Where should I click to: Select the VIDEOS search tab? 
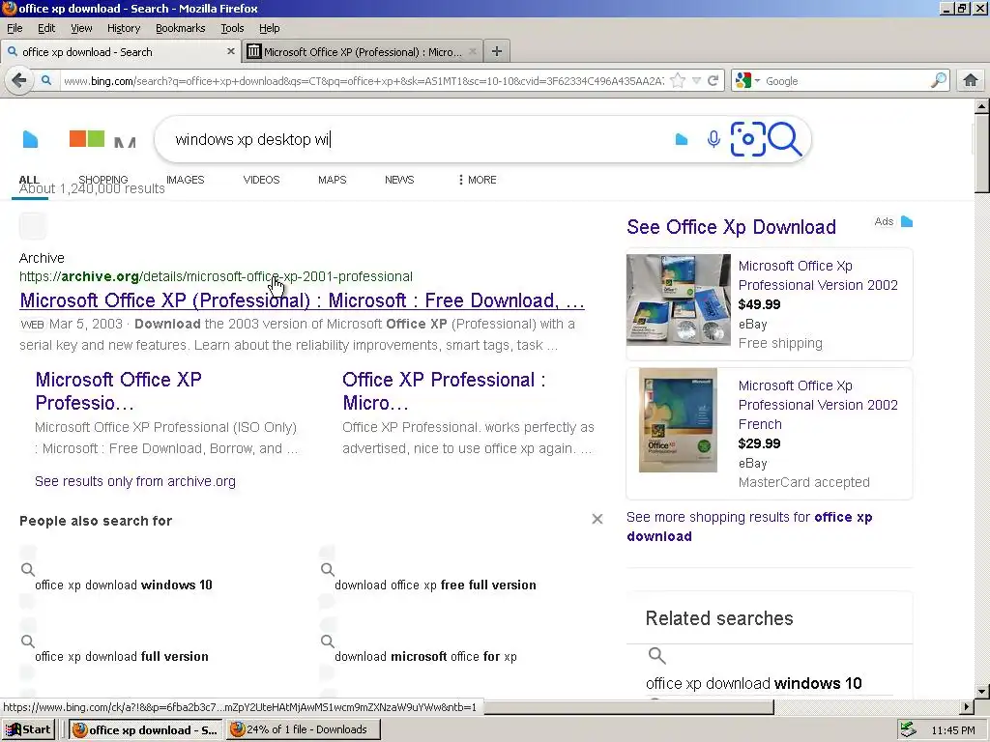coord(261,180)
